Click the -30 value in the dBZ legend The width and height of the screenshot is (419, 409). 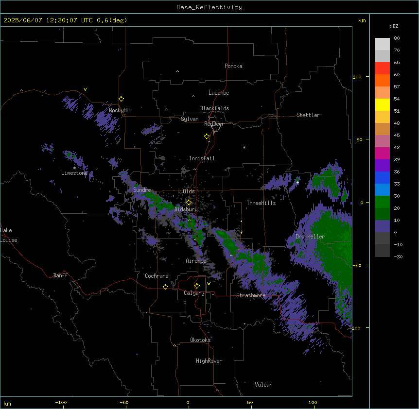click(398, 256)
